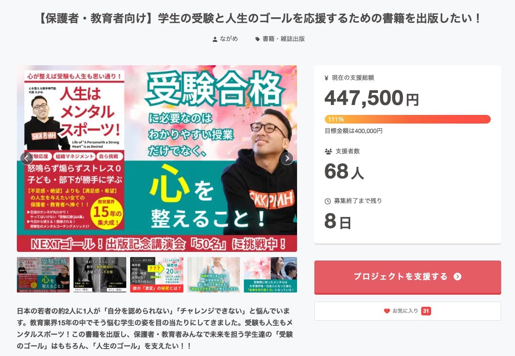Click プロジェクトを支援する button
Viewport: 515px width, 356px height.
pyautogui.click(x=408, y=277)
